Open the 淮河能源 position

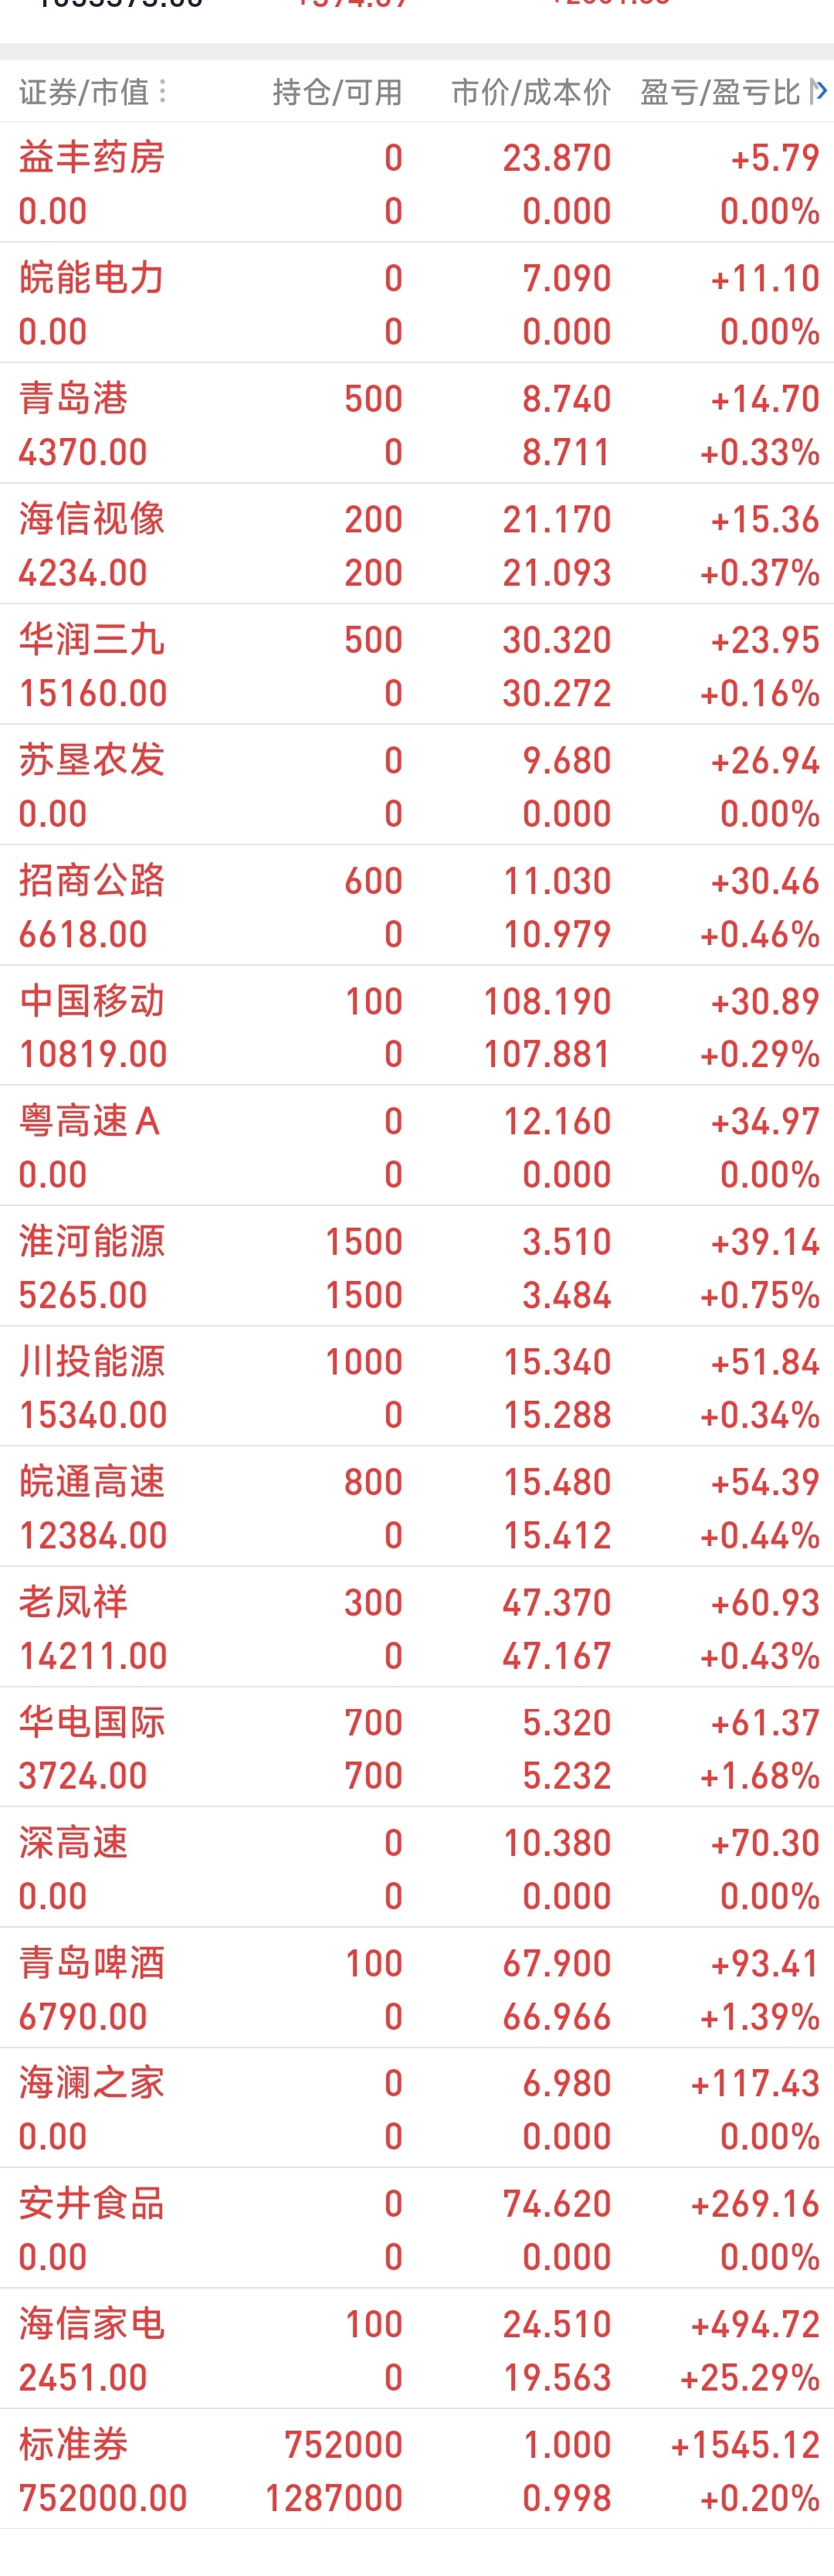tap(417, 1267)
